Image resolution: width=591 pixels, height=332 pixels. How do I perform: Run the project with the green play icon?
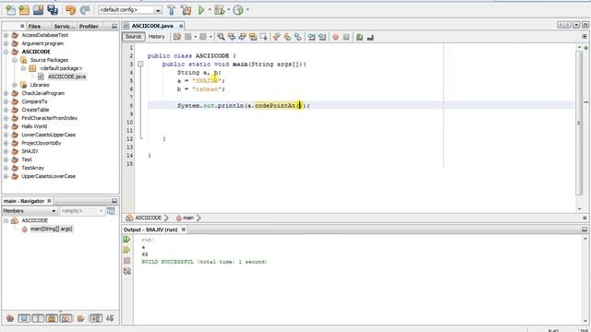pyautogui.click(x=201, y=10)
